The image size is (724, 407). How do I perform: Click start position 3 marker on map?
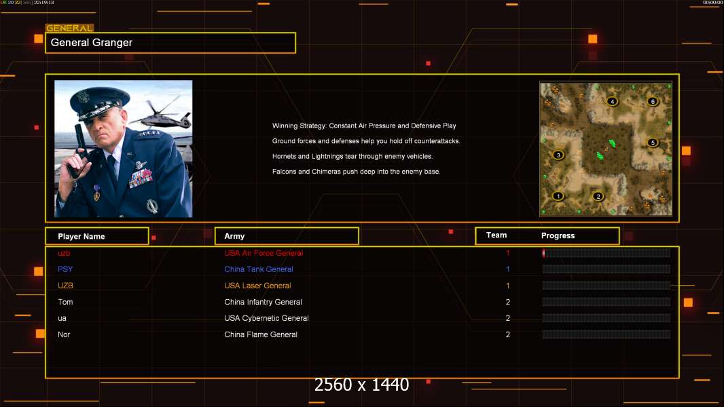tap(558, 155)
